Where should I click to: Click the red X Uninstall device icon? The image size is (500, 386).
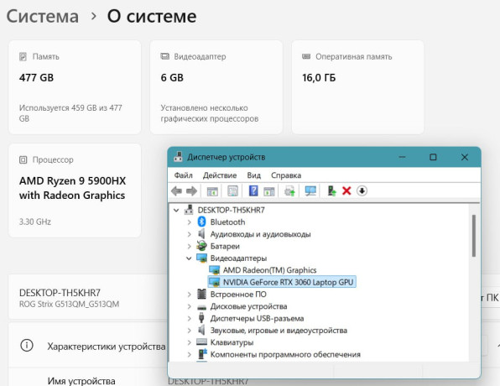pos(346,190)
